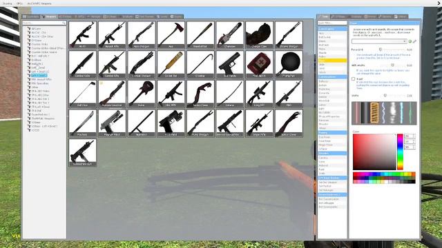Open the Drawing menu
The image size is (442, 248).
(x=8, y=3)
